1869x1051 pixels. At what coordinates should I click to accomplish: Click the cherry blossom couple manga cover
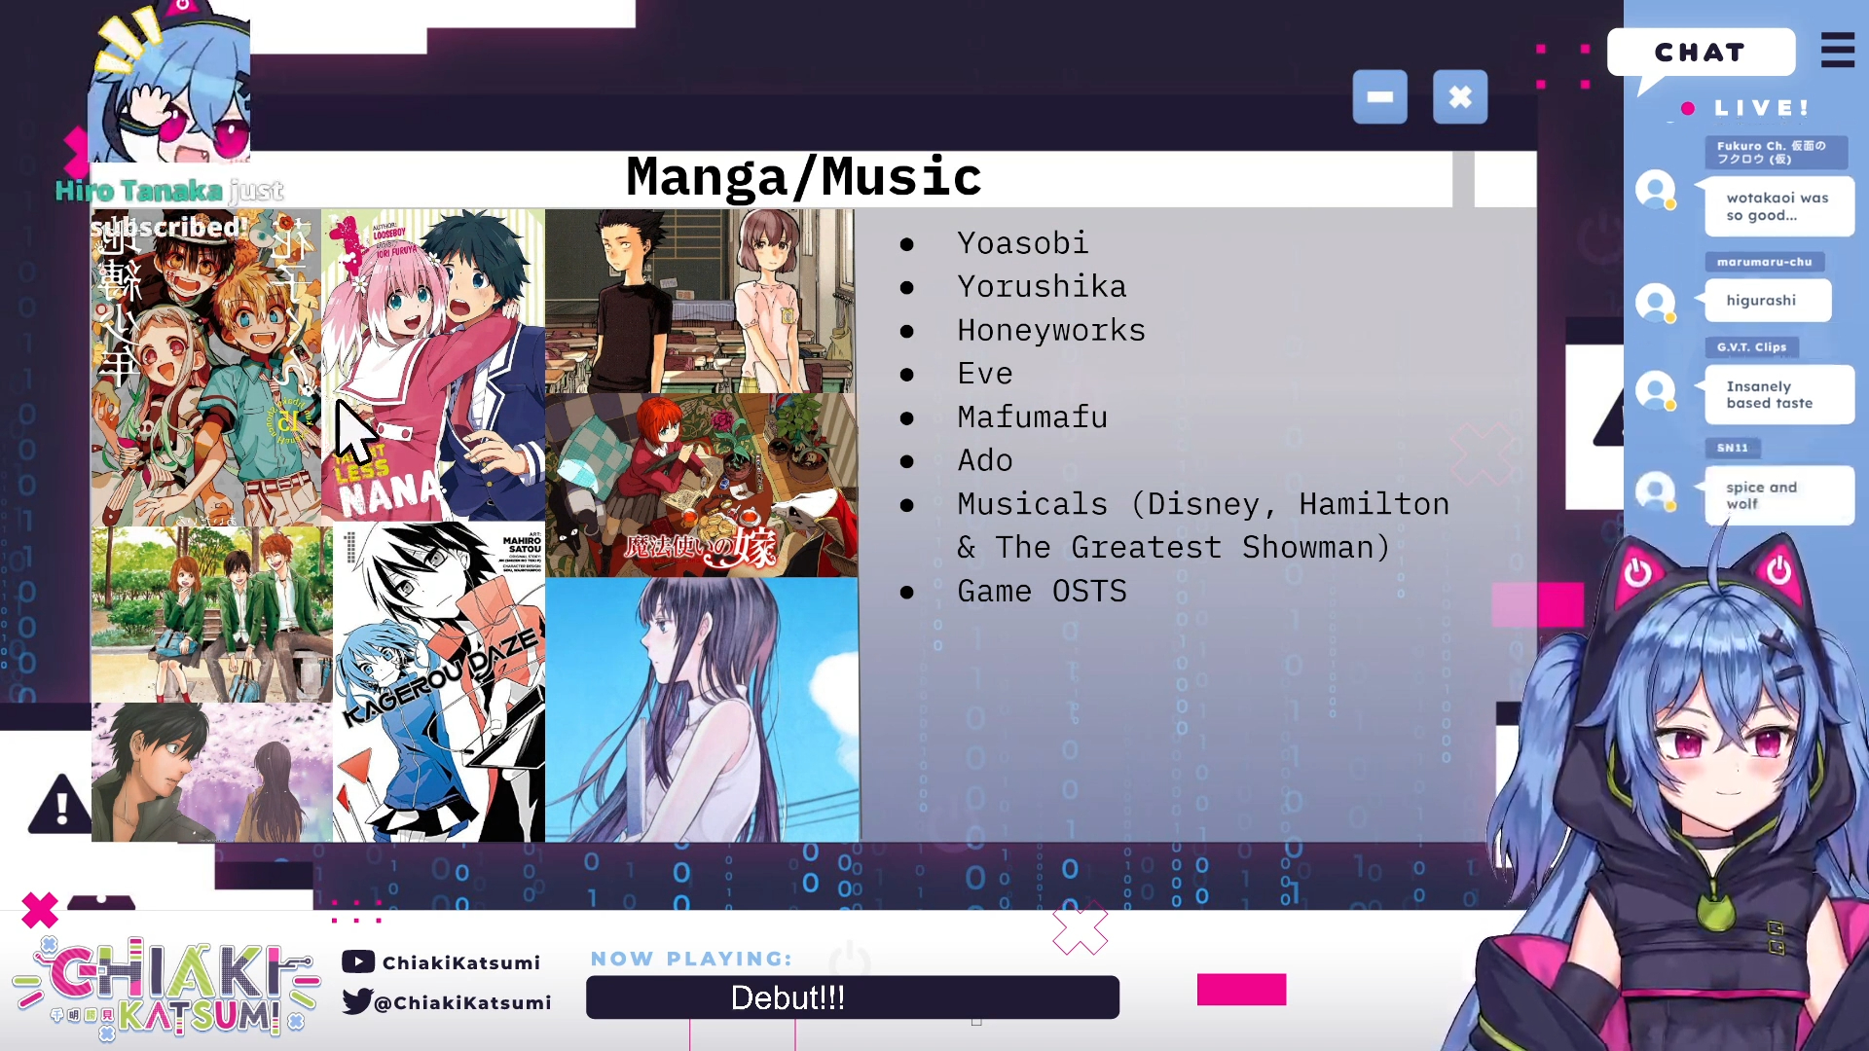[x=211, y=773]
